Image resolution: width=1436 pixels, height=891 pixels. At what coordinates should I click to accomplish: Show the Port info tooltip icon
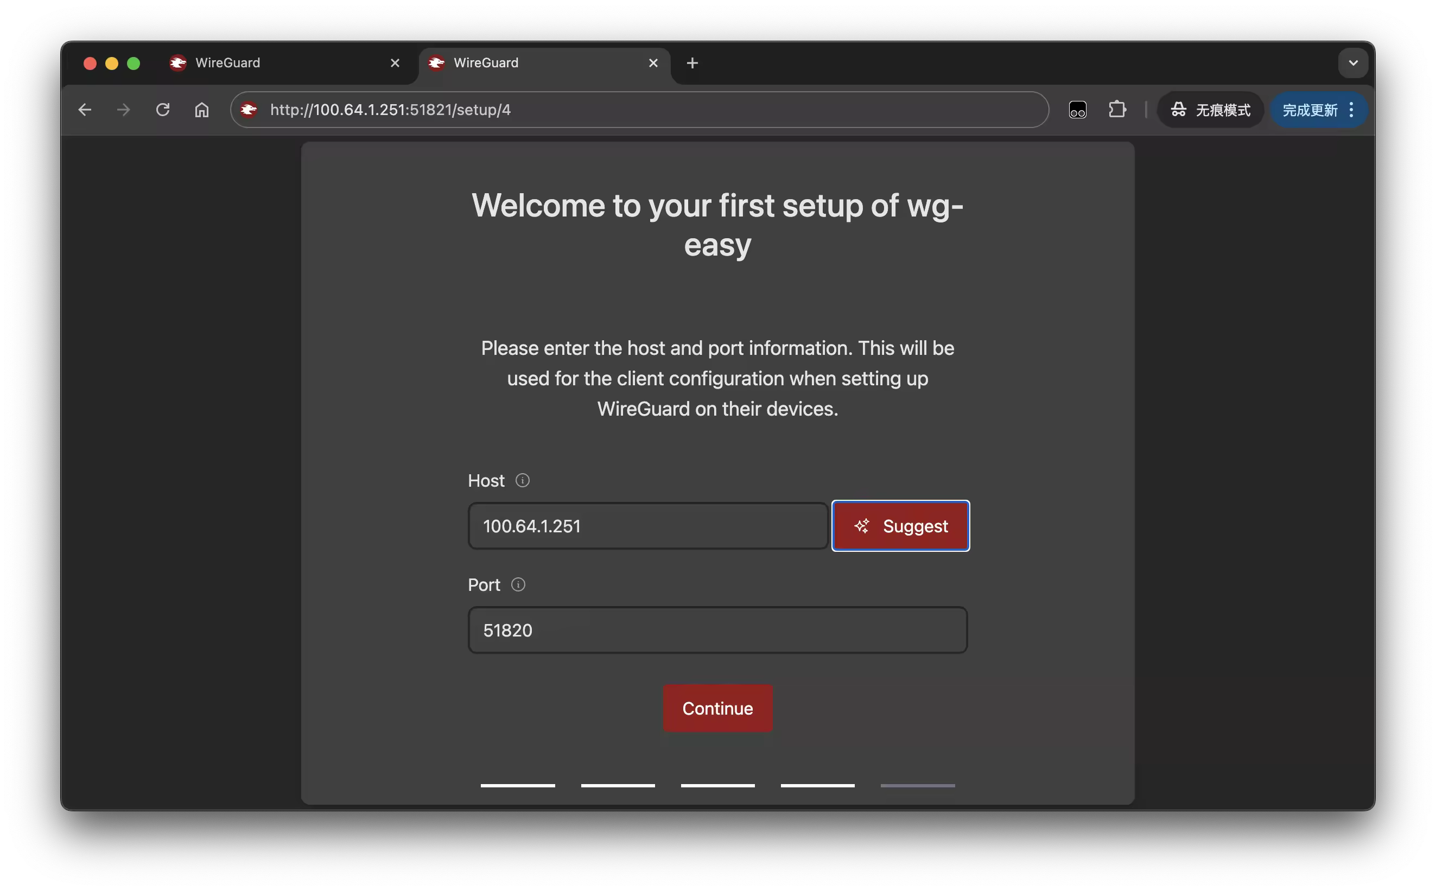click(x=518, y=584)
